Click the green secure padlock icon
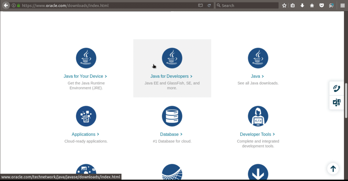This screenshot has width=348, height=181. (x=19, y=5)
